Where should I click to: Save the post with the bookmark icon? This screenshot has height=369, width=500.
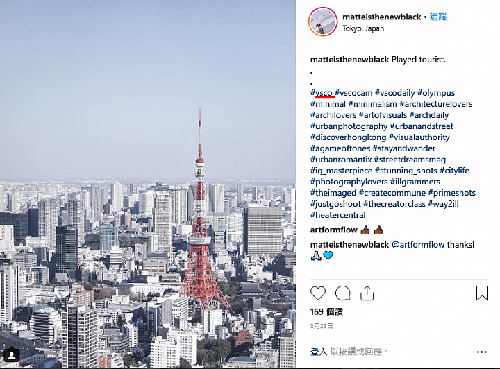tap(482, 293)
